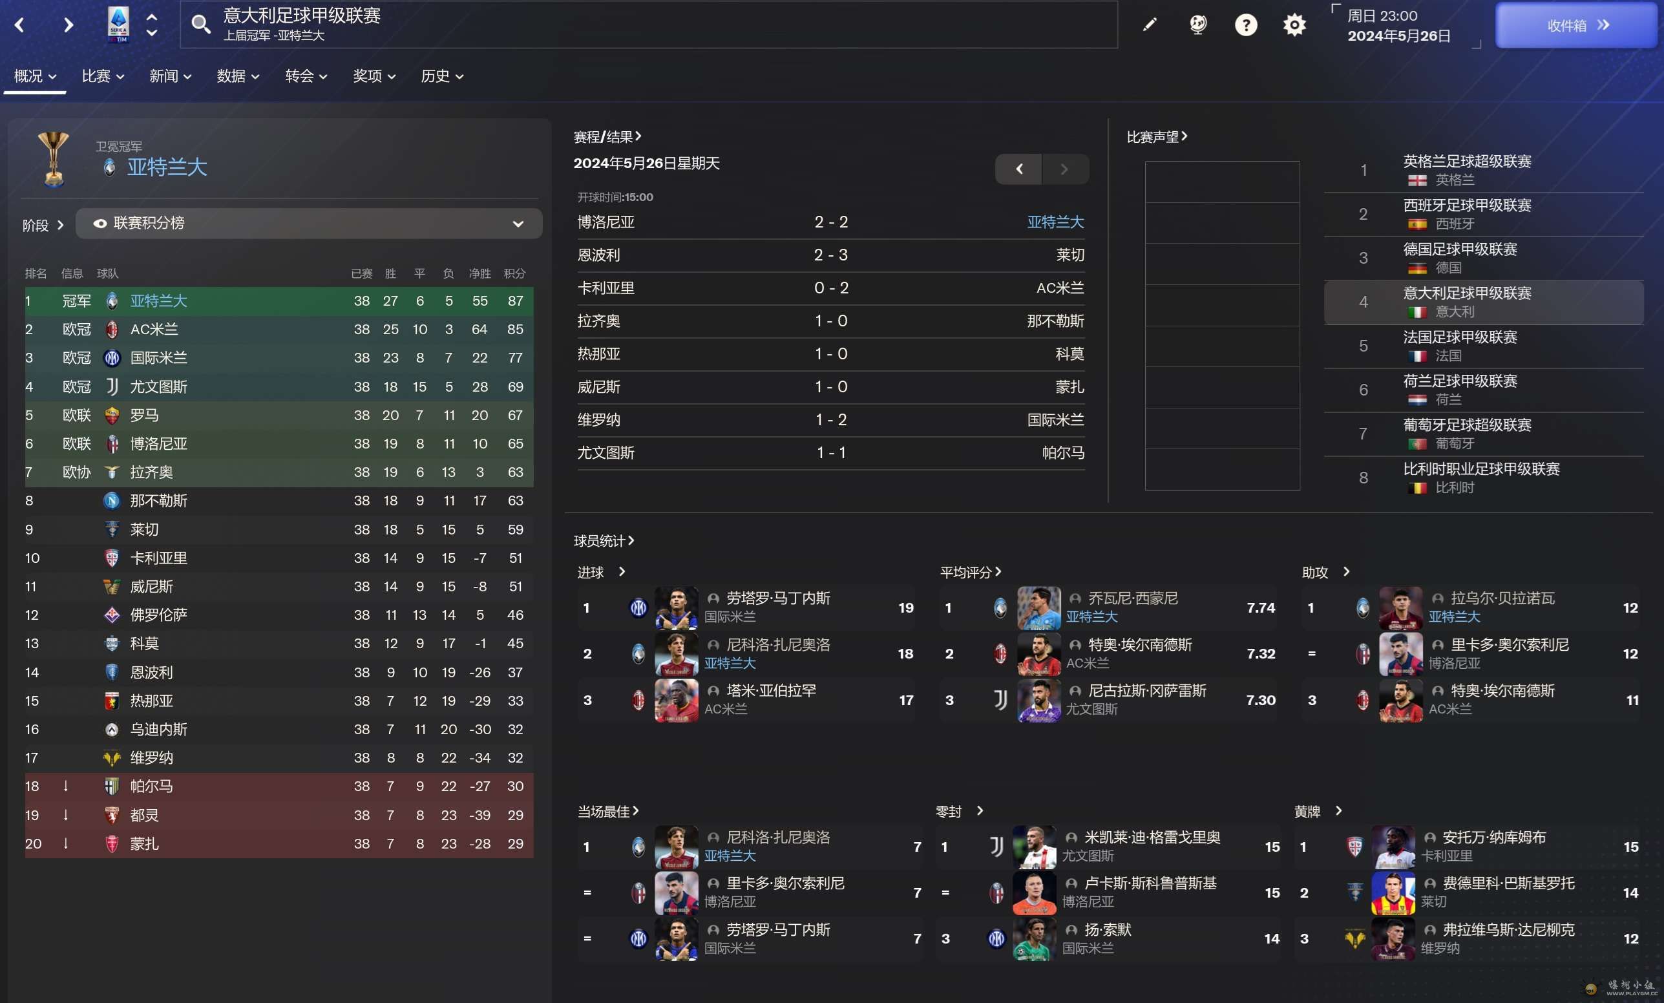Image resolution: width=1664 pixels, height=1003 pixels.
Task: Show previous fixture date
Action: [x=1018, y=169]
